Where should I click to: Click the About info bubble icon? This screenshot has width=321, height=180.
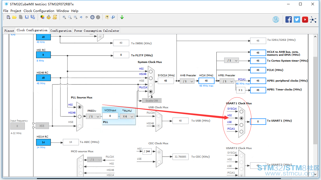pyautogui.click(x=113, y=17)
